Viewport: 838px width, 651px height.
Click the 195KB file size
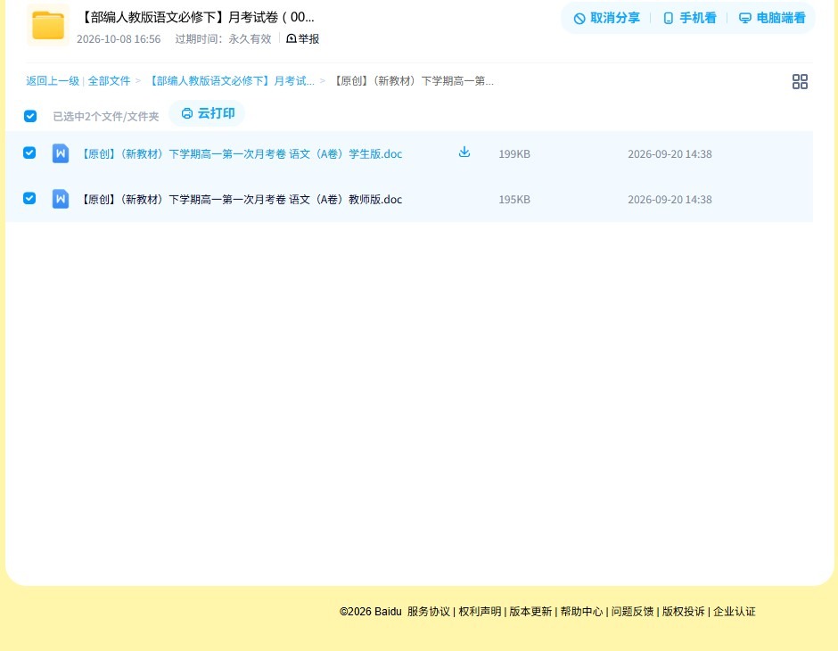pyautogui.click(x=514, y=200)
